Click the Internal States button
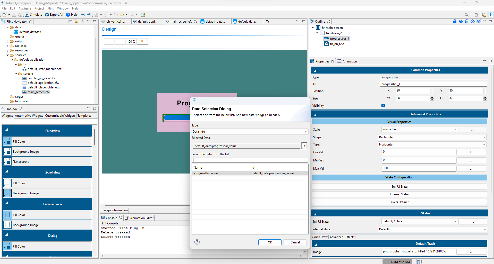This screenshot has height=264, width=494. 399,194
